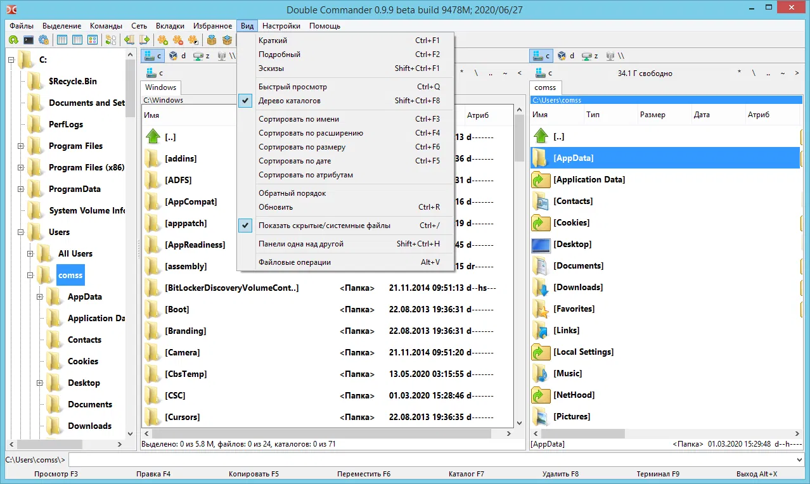
Task: Switch to the comss tab in right panel
Action: (x=545, y=87)
